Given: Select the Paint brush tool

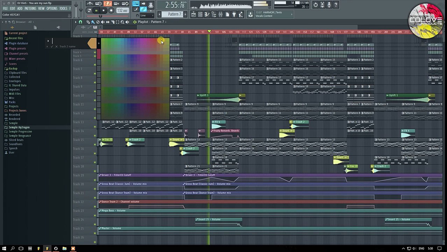Looking at the screenshot, I should [93, 22].
